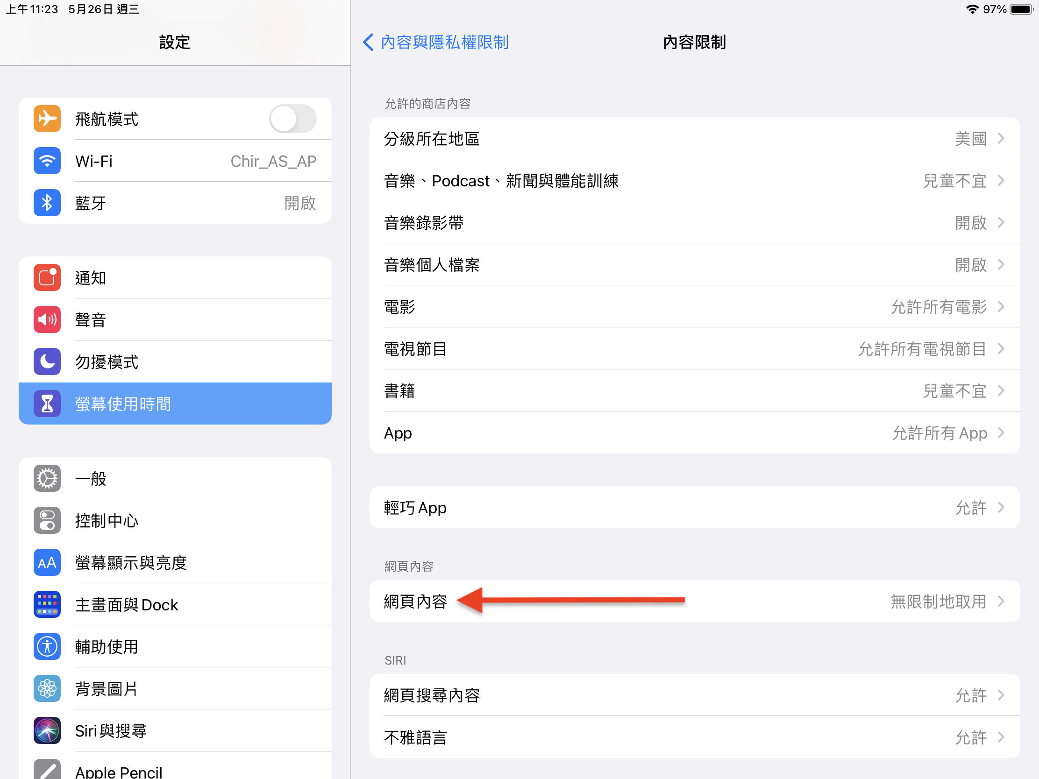Tap the Siri & Search (Siri與搜尋) icon

[x=47, y=730]
